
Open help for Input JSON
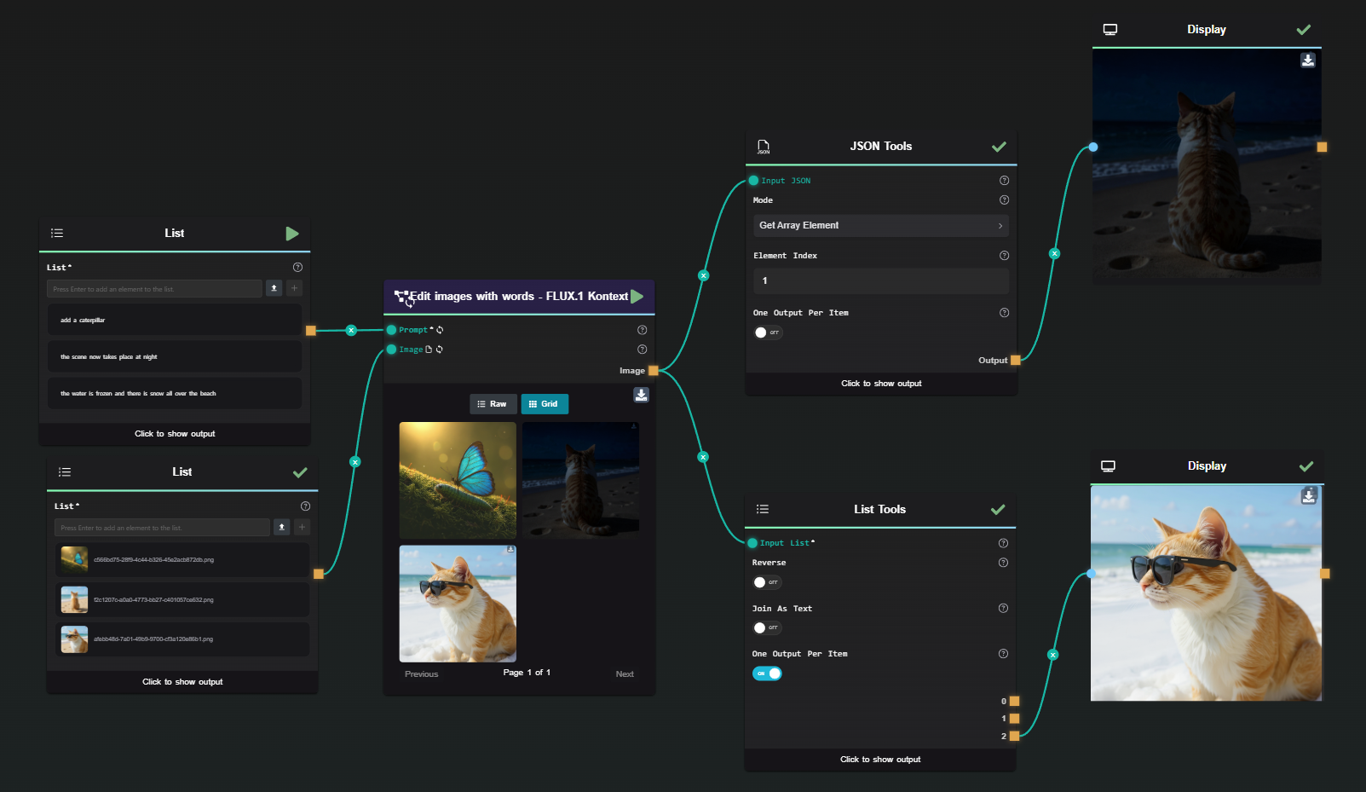click(1004, 181)
